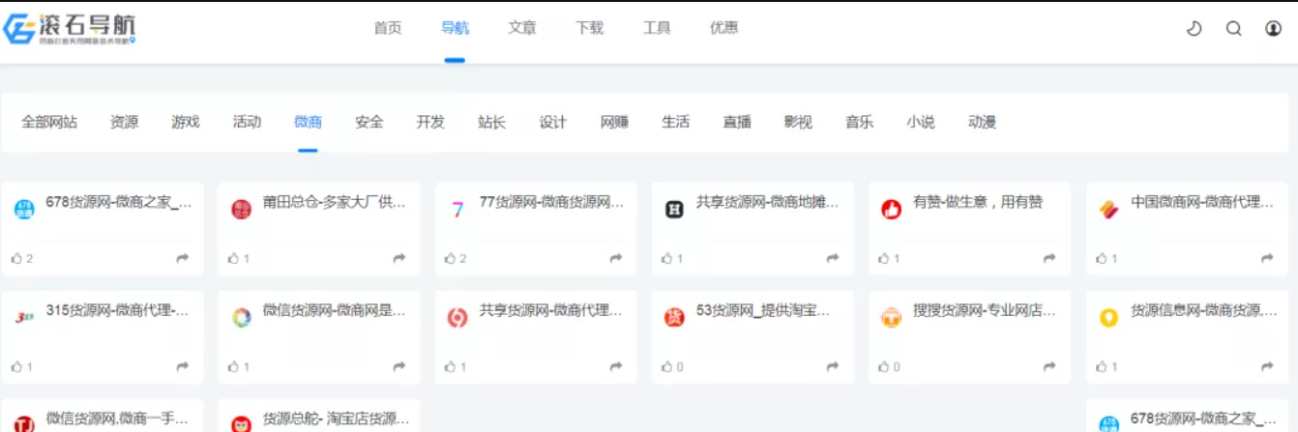Open 77货源网-微商货源网 site link
1298x432 pixels.
[551, 203]
